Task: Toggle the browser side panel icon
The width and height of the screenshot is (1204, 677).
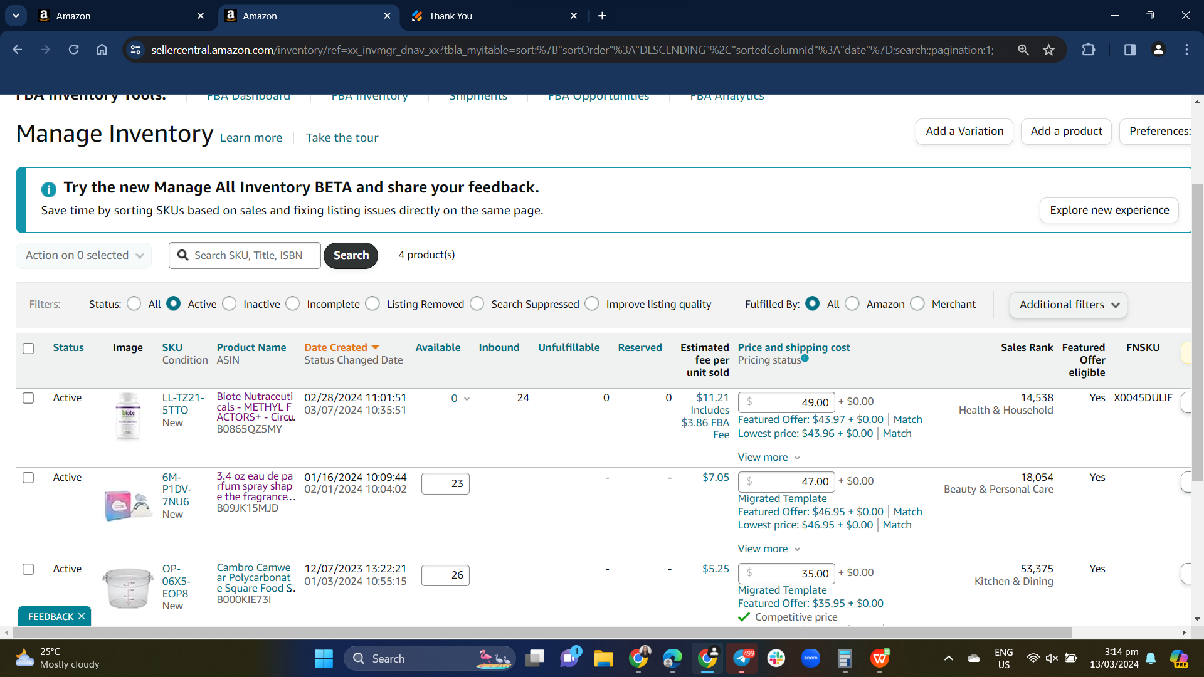Action: 1130,50
